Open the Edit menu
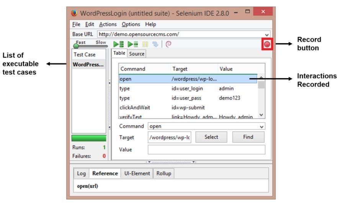This screenshot has height=206, width=340. coord(90,24)
